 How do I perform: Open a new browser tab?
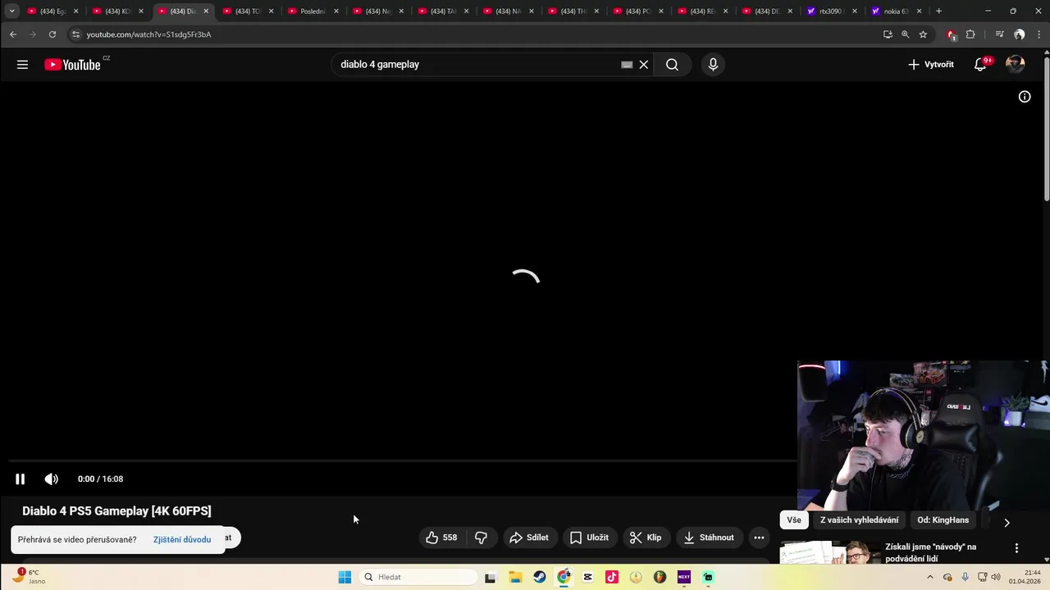click(x=938, y=11)
